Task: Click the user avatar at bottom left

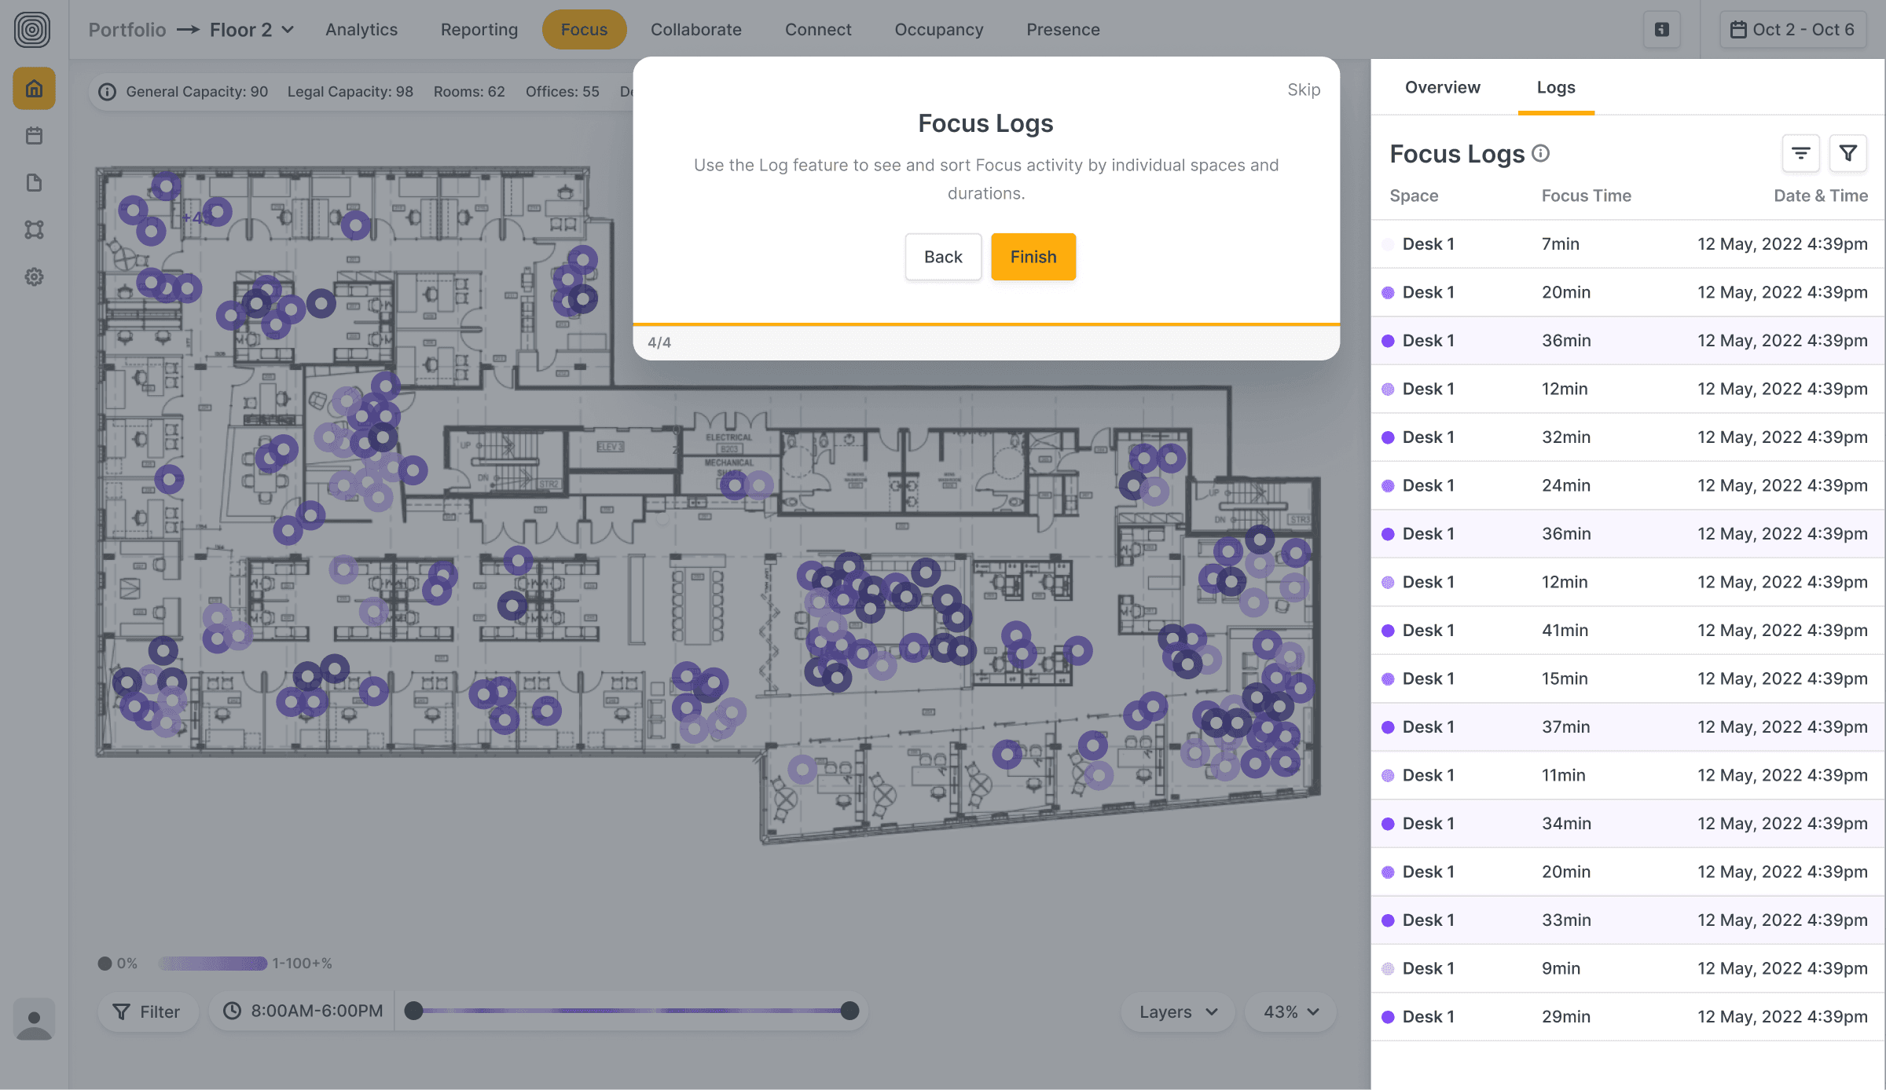Action: 34,1020
